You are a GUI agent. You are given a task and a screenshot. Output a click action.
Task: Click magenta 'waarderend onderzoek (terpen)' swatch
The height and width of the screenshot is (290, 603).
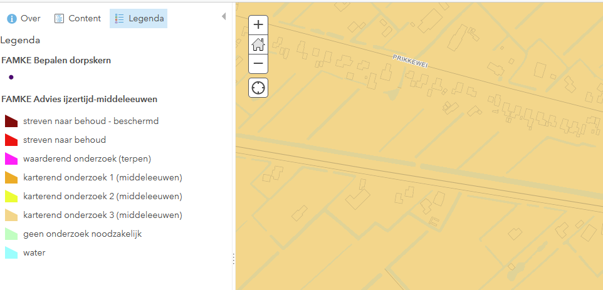11,158
